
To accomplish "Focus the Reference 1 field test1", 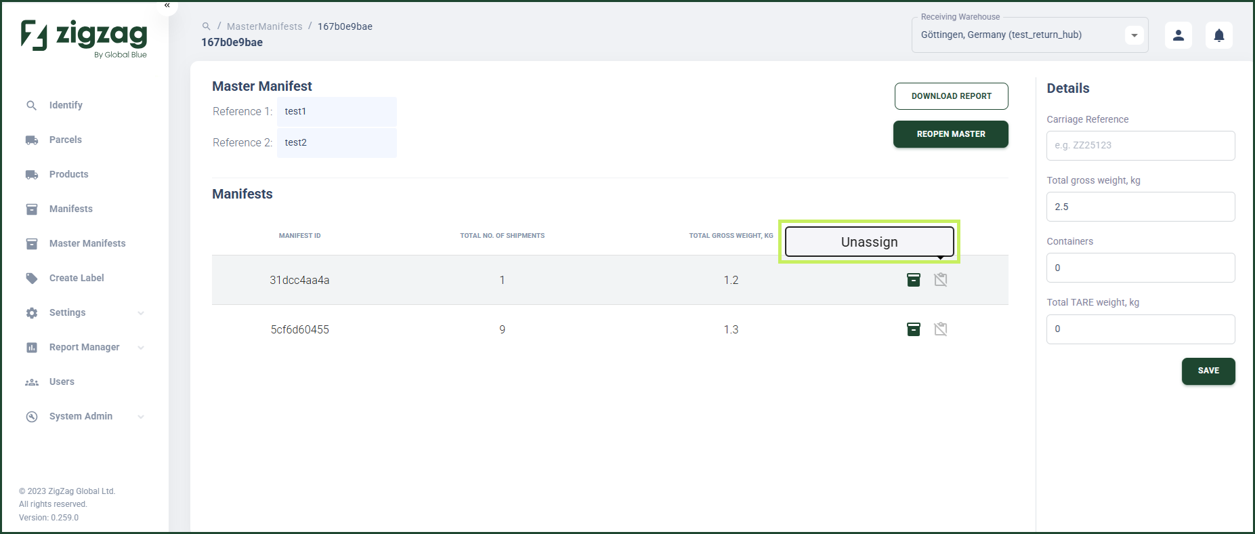I will pyautogui.click(x=337, y=112).
